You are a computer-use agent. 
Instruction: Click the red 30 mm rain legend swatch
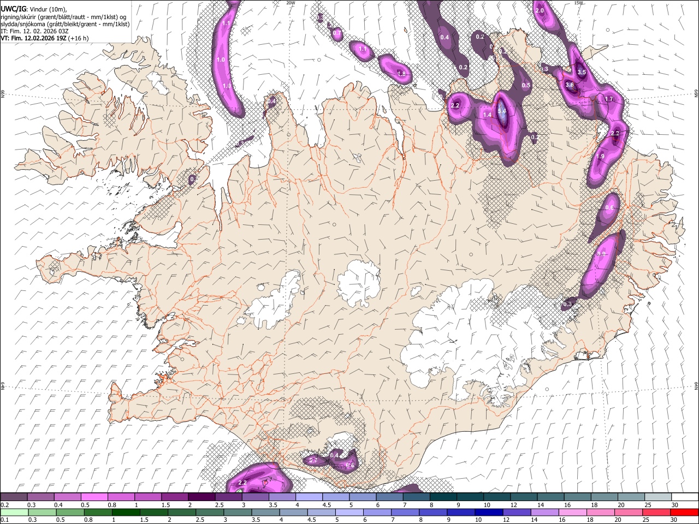685,512
